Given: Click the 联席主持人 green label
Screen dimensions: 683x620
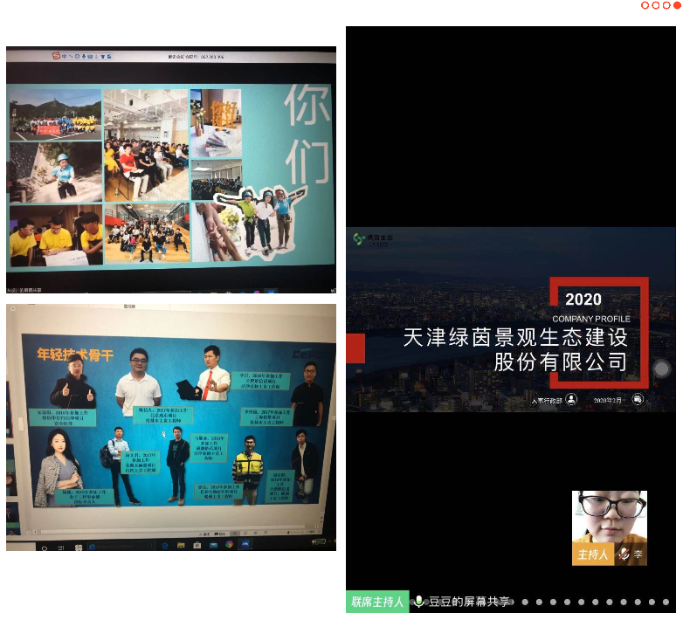Looking at the screenshot, I should pos(377,602).
